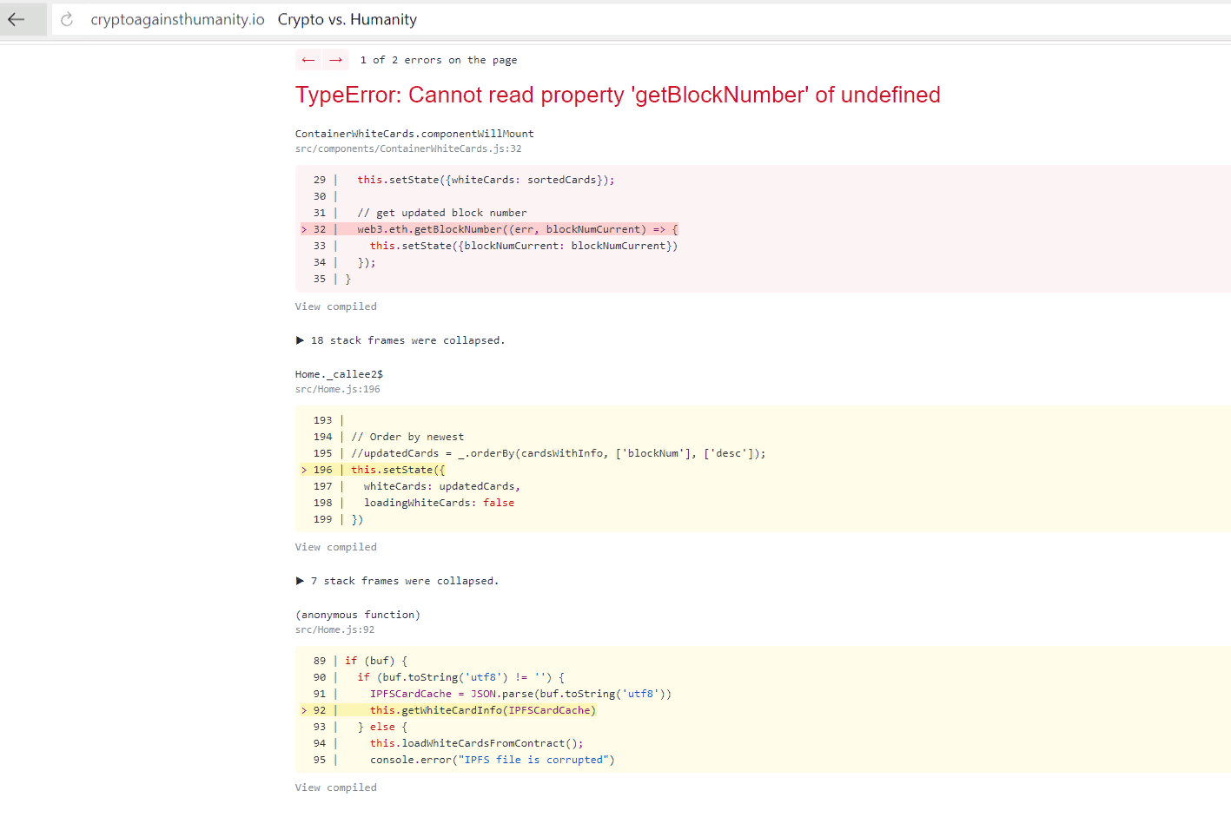Screen dimensions: 1231x817
Task: Open source link src/Home.js:92
Action: pyautogui.click(x=335, y=630)
